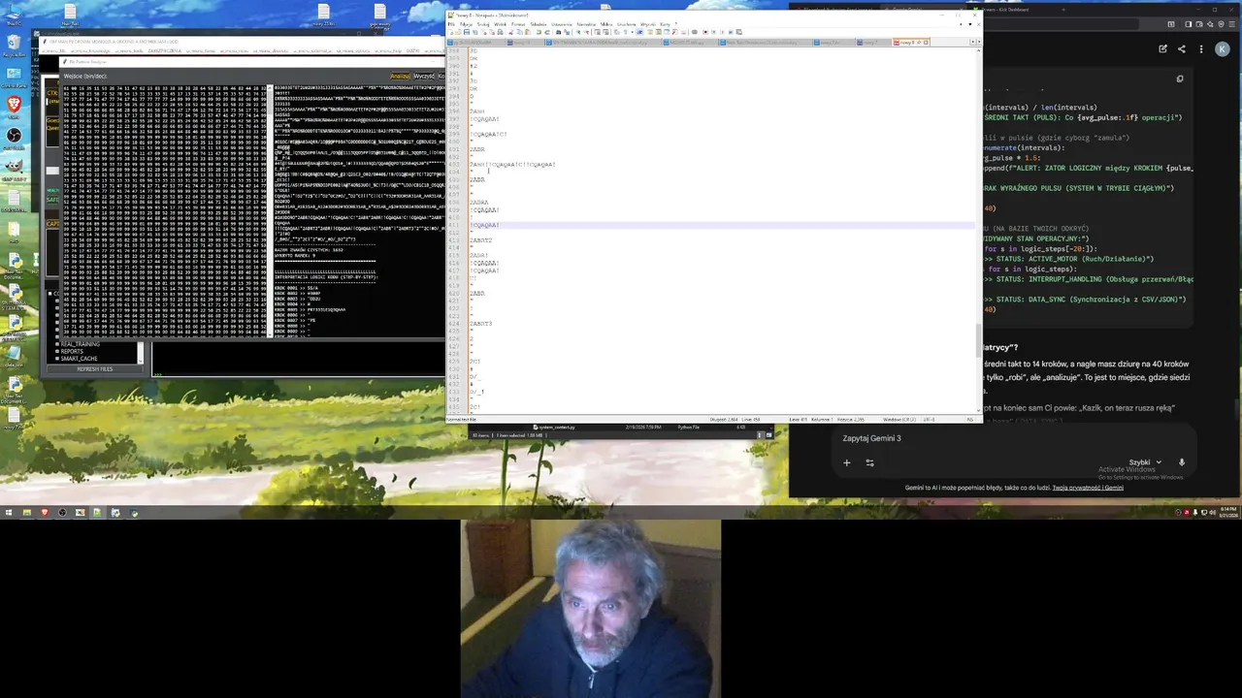This screenshot has width=1242, height=698.
Task: Click the Save icon in Notepad++ toolbar
Action: pos(467,32)
